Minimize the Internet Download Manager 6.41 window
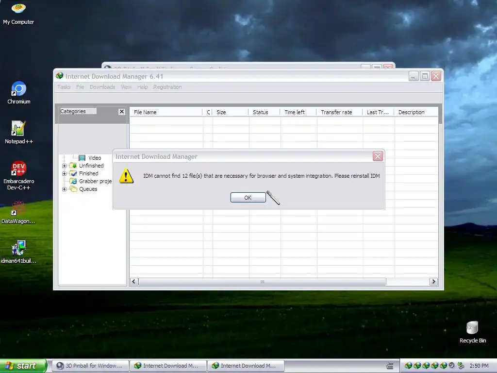497x373 pixels. point(414,76)
